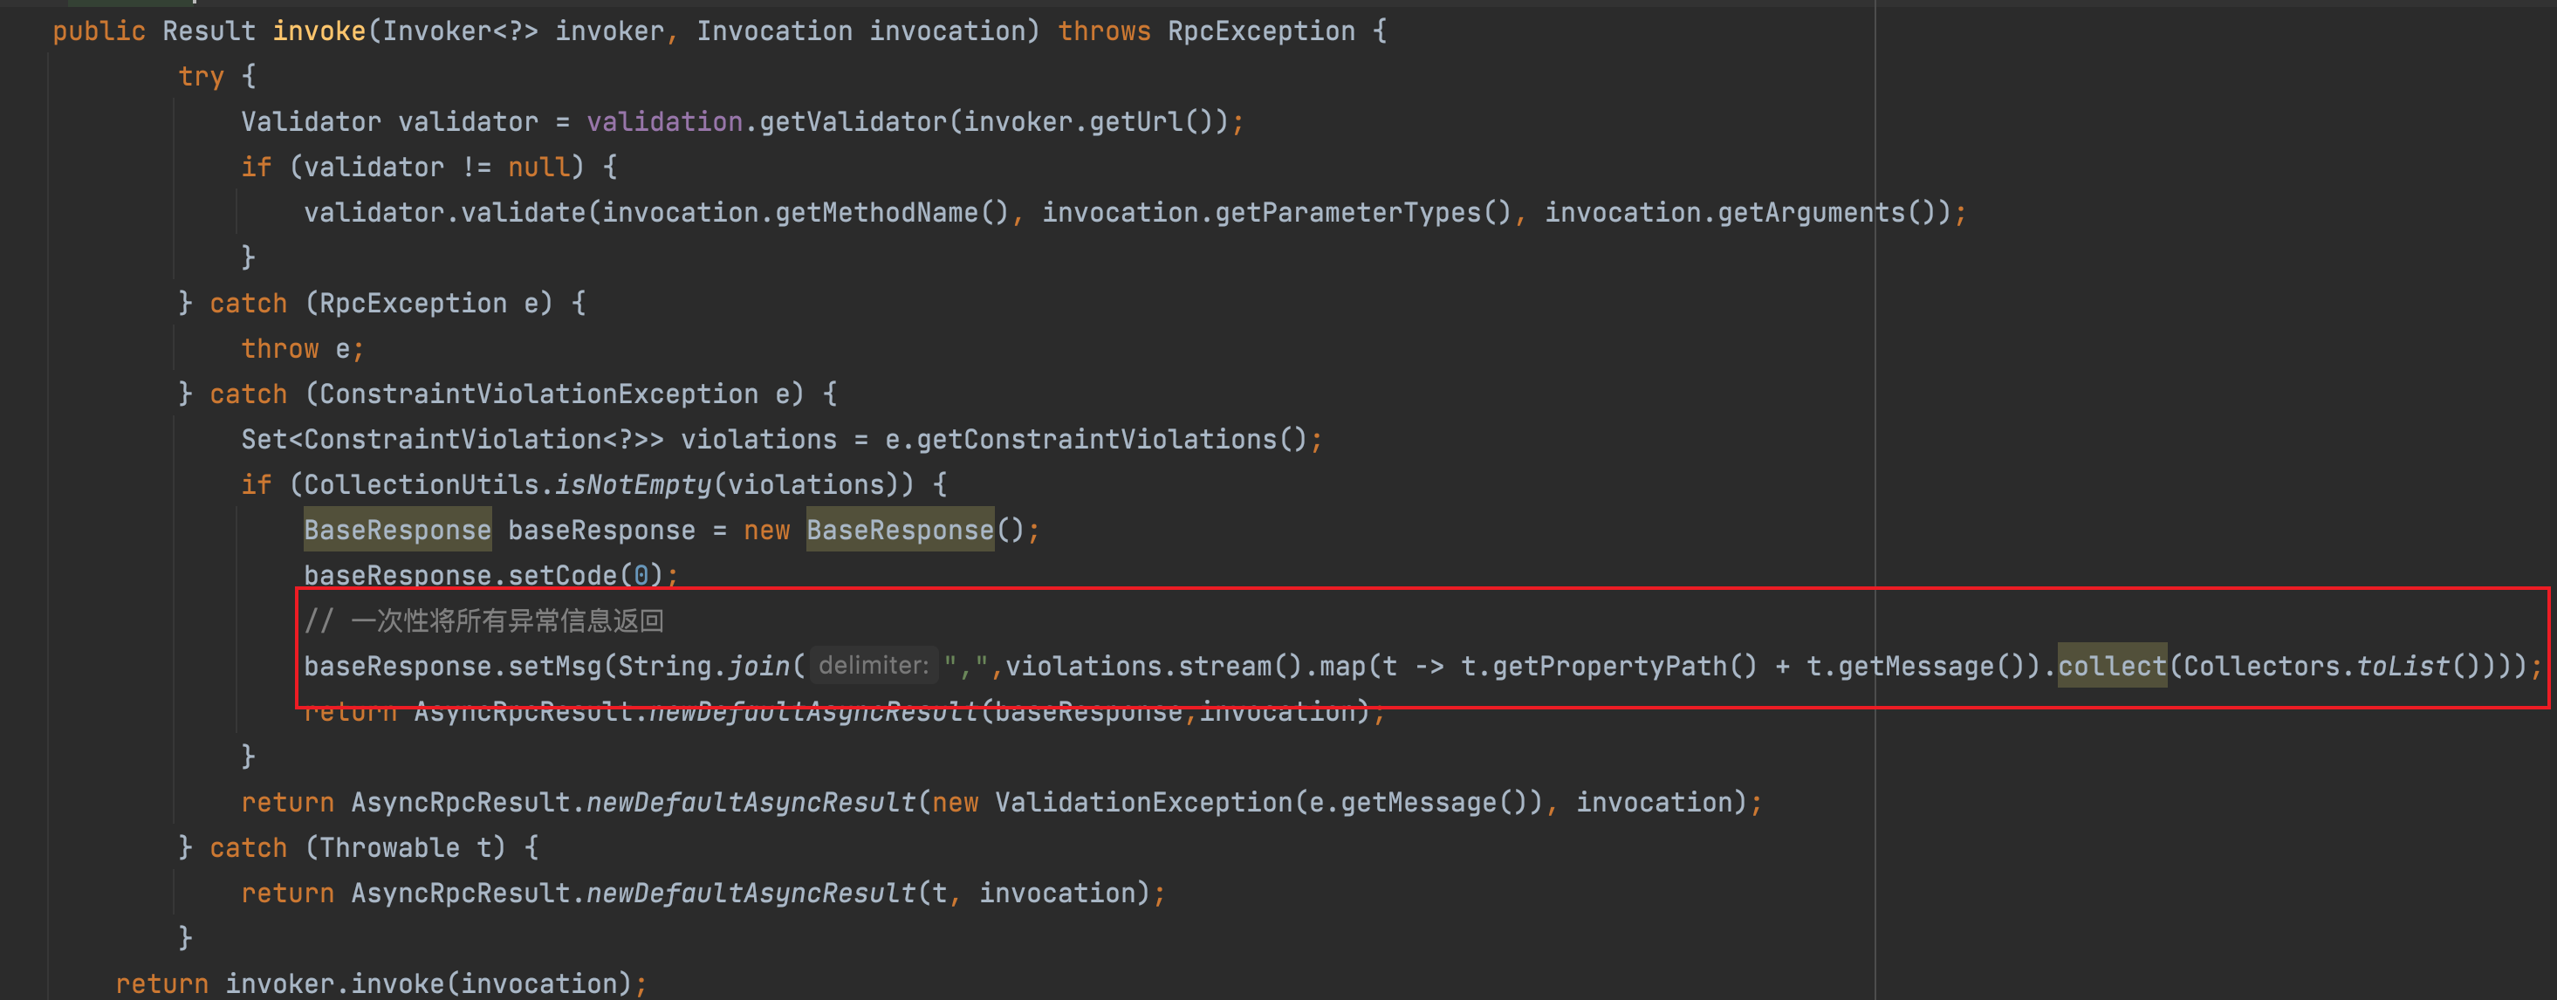2557x1000 pixels.
Task: Click 'Invoker<?>' parameter type in signature
Action: coord(461,31)
